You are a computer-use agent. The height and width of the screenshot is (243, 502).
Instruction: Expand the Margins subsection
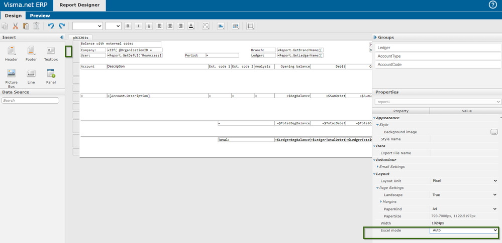point(381,202)
